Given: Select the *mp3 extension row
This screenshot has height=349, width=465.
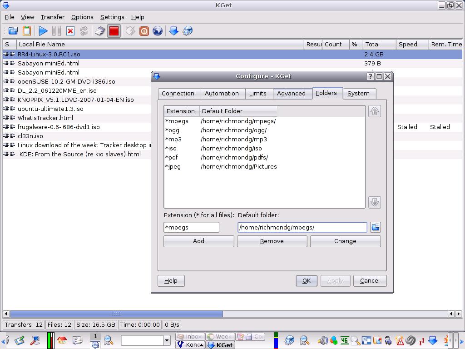Looking at the screenshot, I should (264, 140).
